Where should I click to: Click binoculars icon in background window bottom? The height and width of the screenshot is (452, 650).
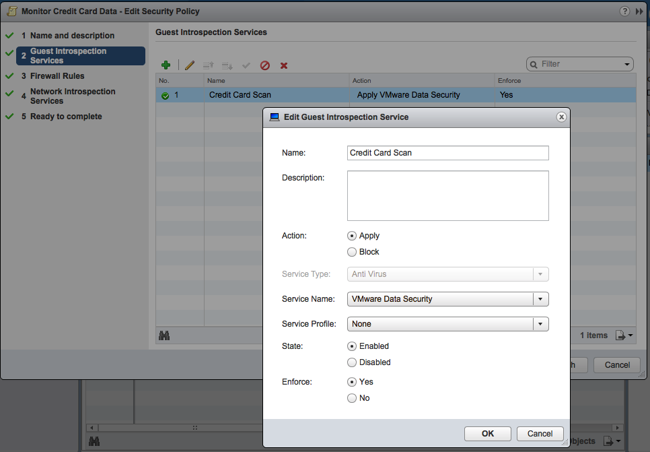[x=94, y=441]
